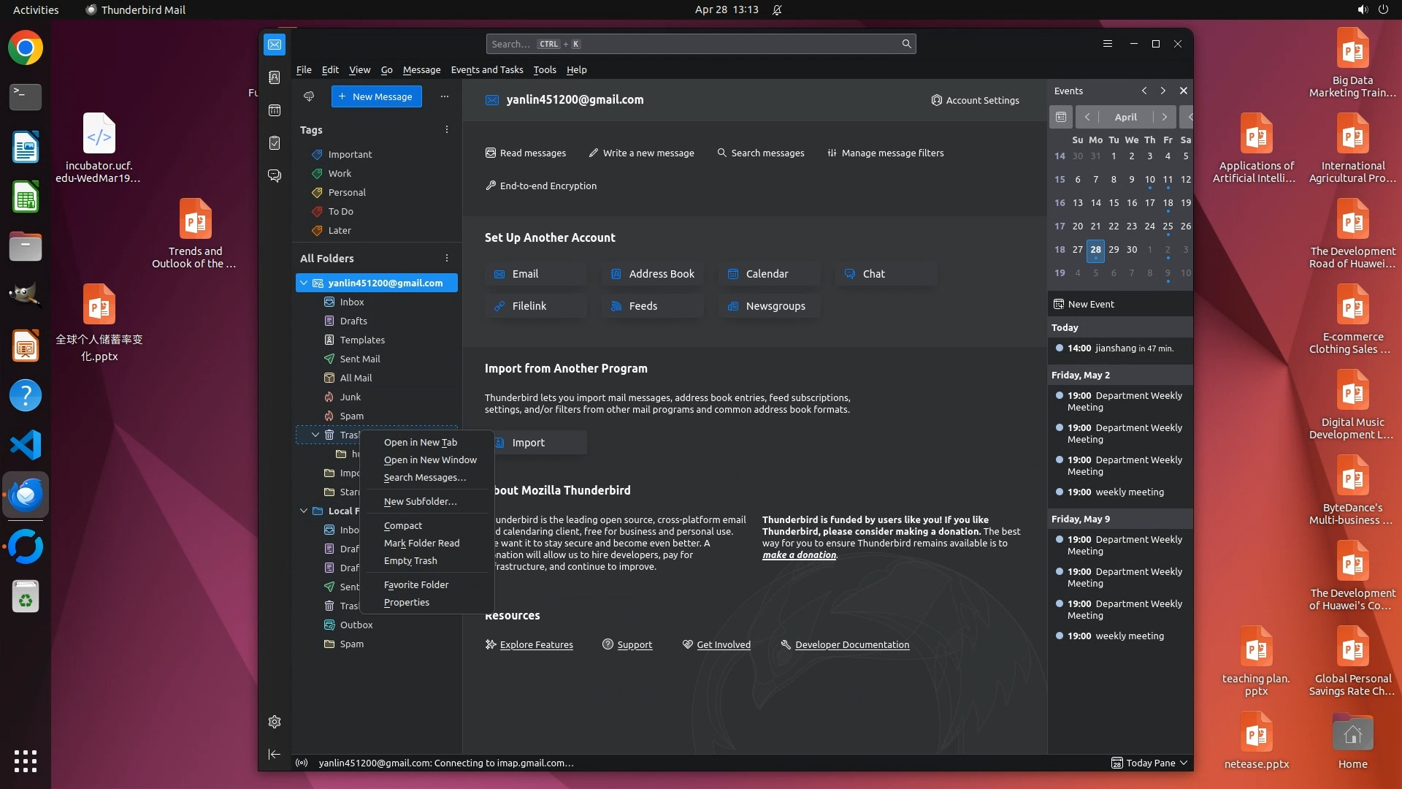
Task: Collapse the yanlin451200@gmail.com account tree
Action: click(x=304, y=283)
